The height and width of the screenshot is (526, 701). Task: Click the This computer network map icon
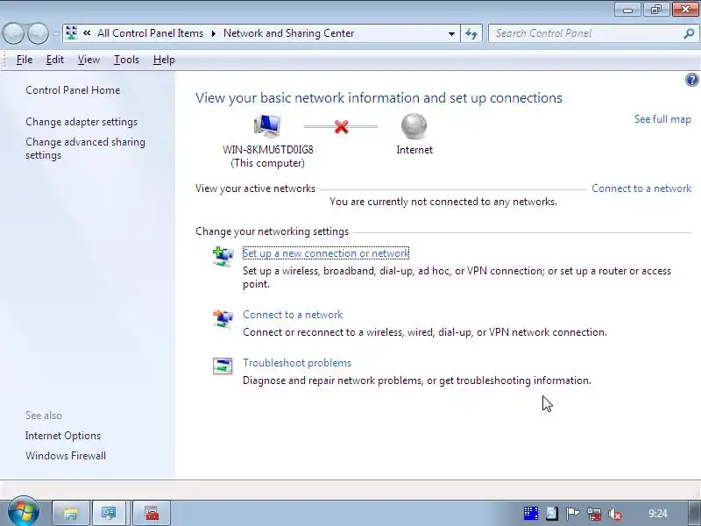267,125
